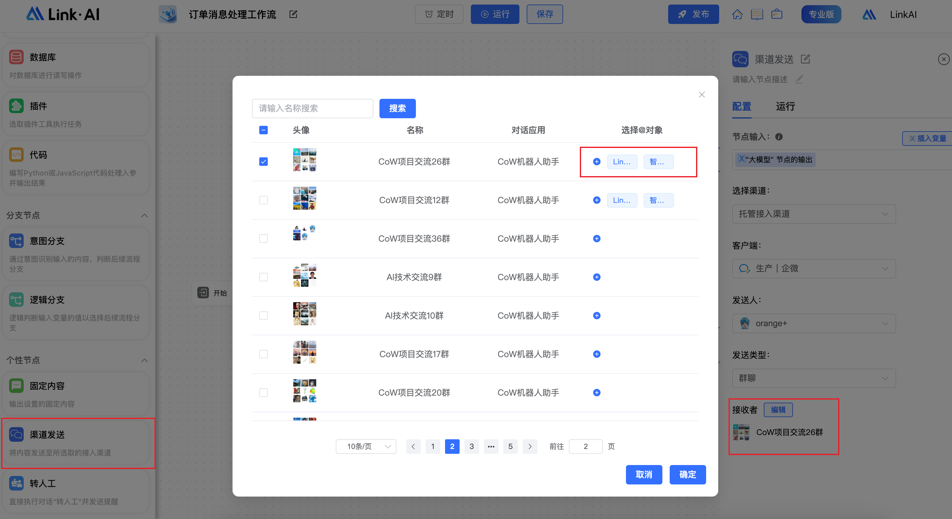Image resolution: width=952 pixels, height=519 pixels.
Task: Add @ target for AI技术交流10群
Action: [x=597, y=316]
